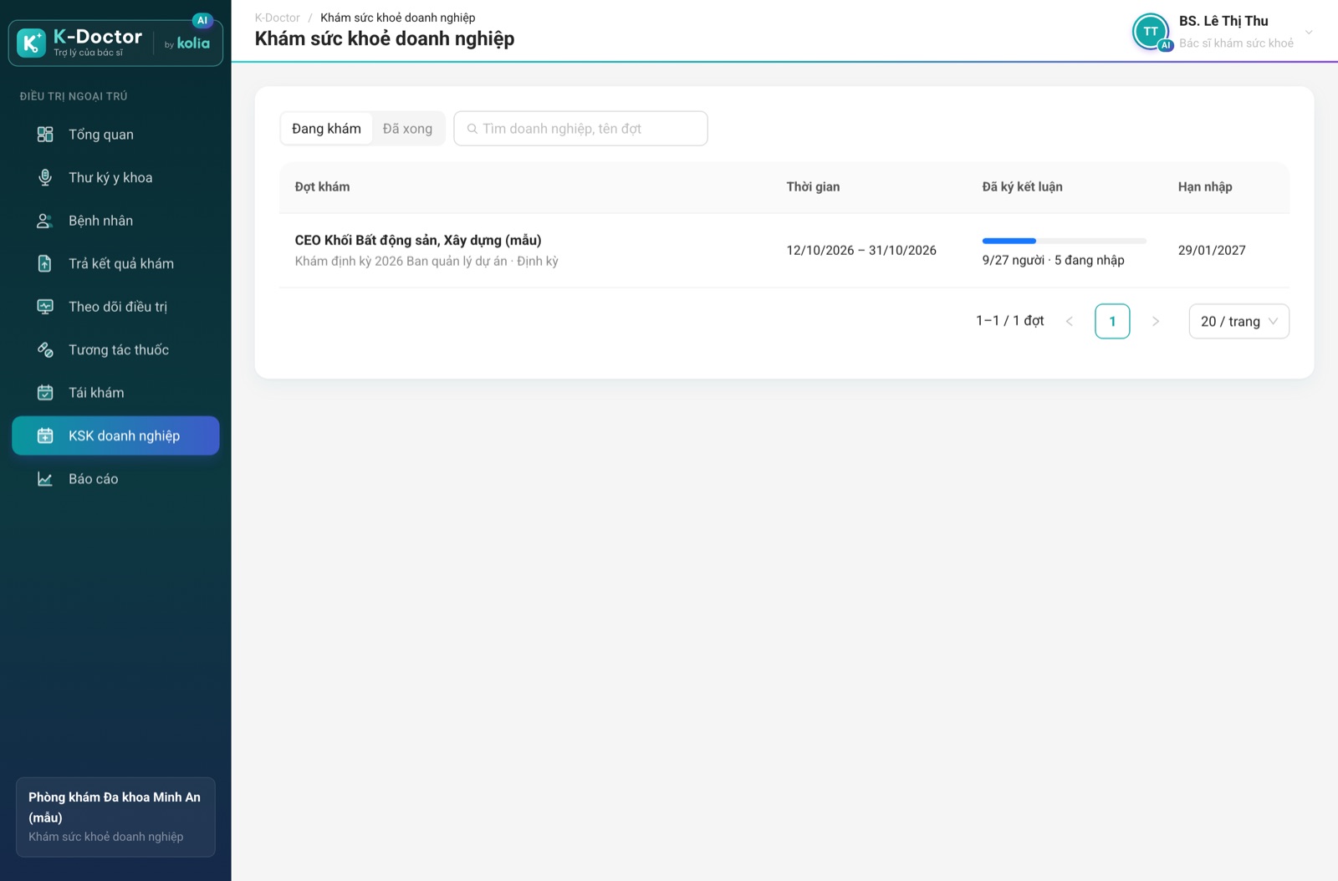Viewport: 1338px width, 881px height.
Task: Select page 1 in pagination
Action: (x=1112, y=321)
